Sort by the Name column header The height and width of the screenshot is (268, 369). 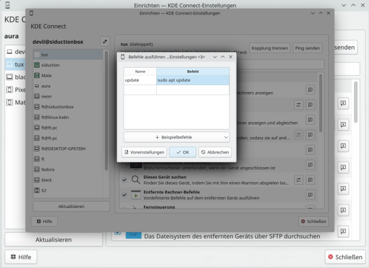point(140,71)
